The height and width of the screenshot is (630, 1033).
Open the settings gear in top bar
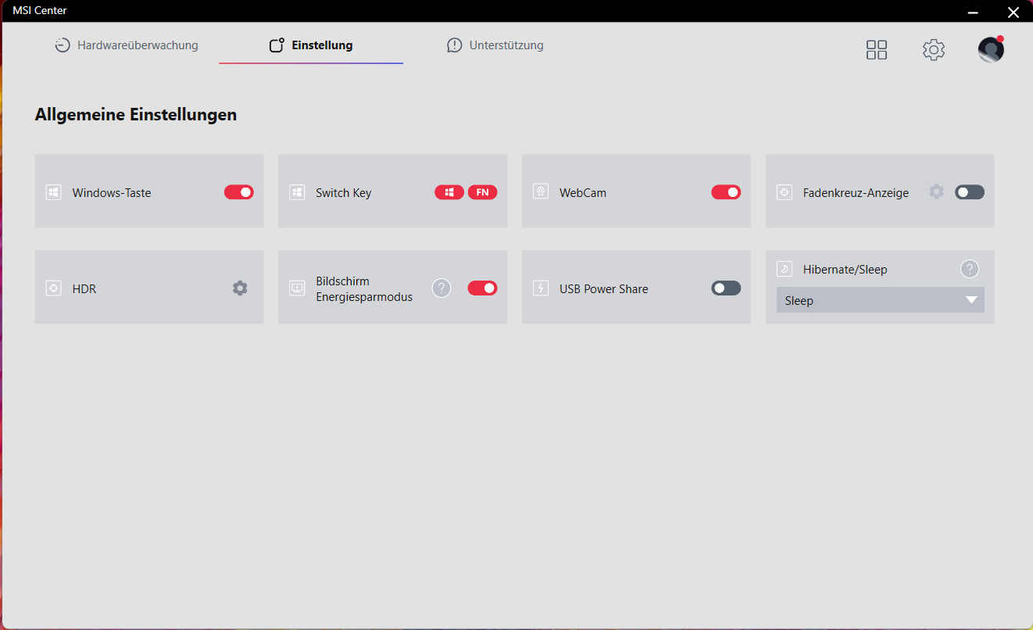pyautogui.click(x=934, y=50)
